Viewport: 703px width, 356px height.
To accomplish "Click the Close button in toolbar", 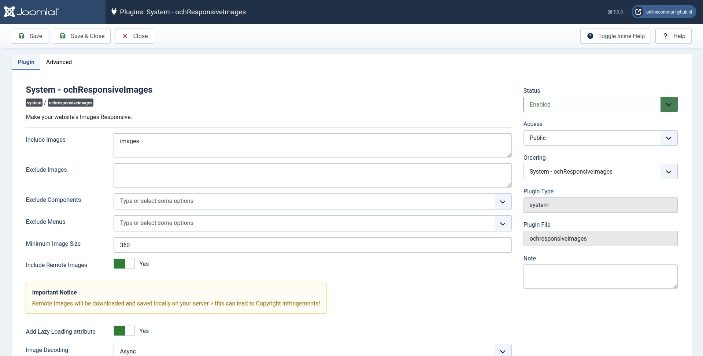I will pos(134,36).
